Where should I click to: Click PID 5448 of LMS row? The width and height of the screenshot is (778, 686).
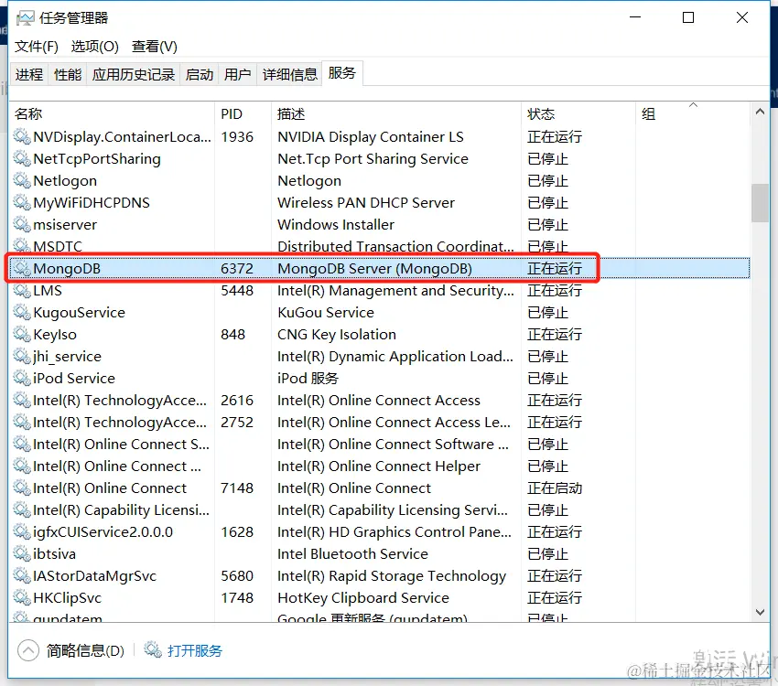point(237,291)
